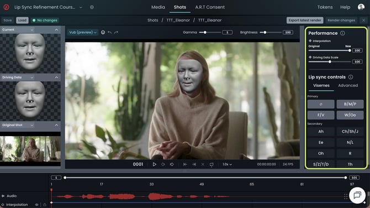Set the in-point marker
The height and width of the screenshot is (208, 370).
(x=185, y=164)
